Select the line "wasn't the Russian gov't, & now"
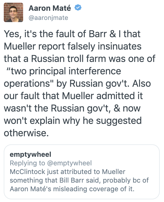Screen dimensions: 164x202 pos(72,108)
